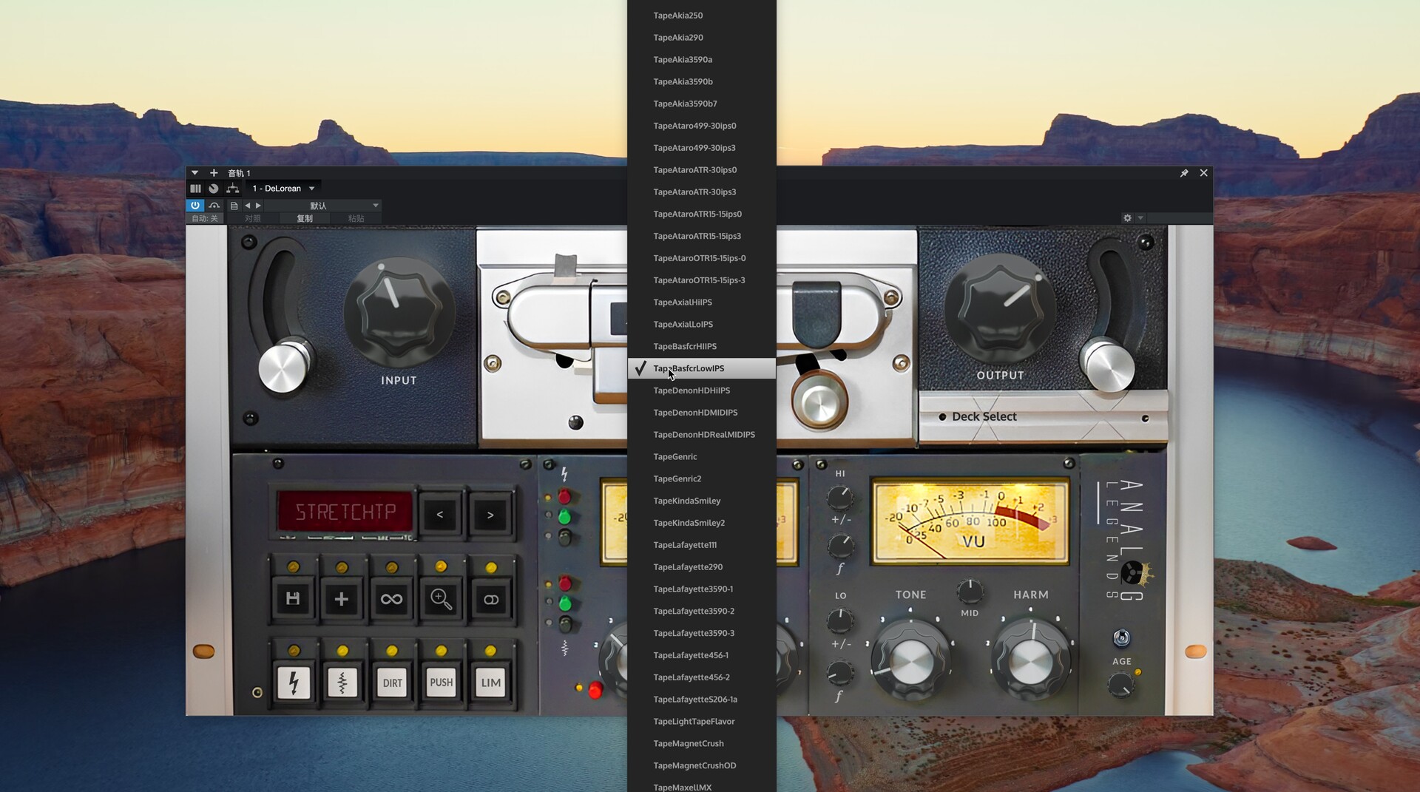This screenshot has width=1420, height=792.
Task: Open the routing icon in the plugin header
Action: tap(233, 189)
